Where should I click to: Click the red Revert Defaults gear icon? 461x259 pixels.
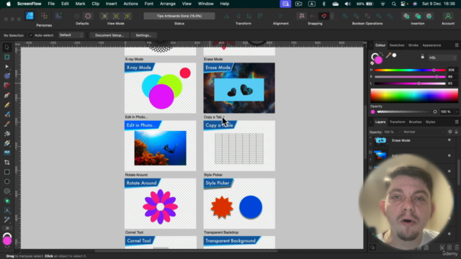[88, 16]
